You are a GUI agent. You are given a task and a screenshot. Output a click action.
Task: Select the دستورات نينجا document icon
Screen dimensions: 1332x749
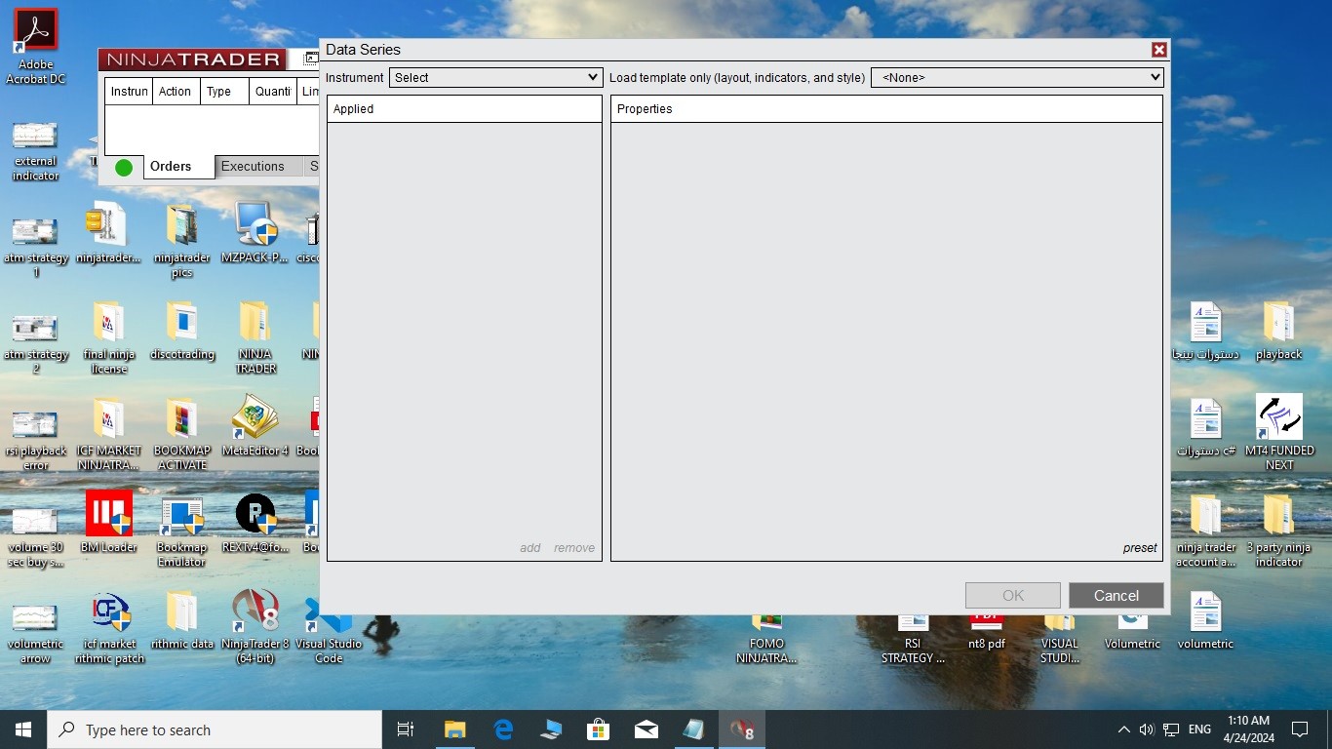click(1206, 331)
